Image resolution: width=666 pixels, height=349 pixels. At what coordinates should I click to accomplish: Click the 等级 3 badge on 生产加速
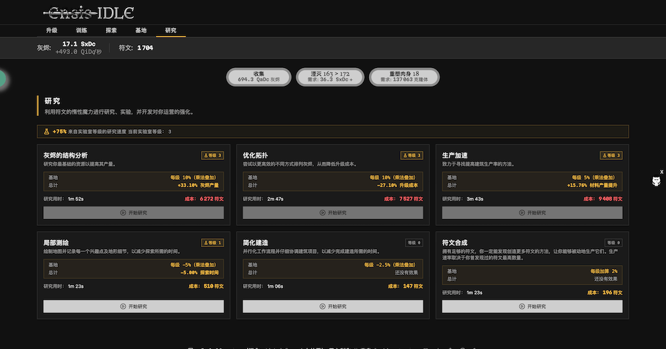[x=611, y=156]
